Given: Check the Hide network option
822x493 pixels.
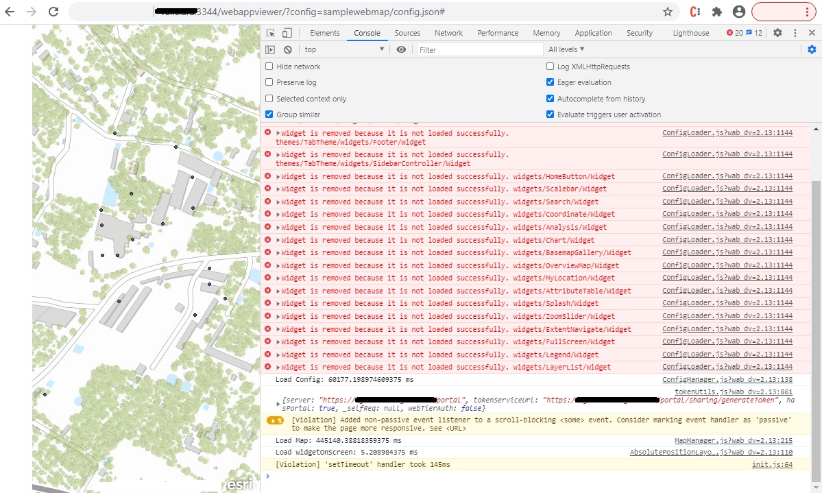Looking at the screenshot, I should click(x=269, y=67).
